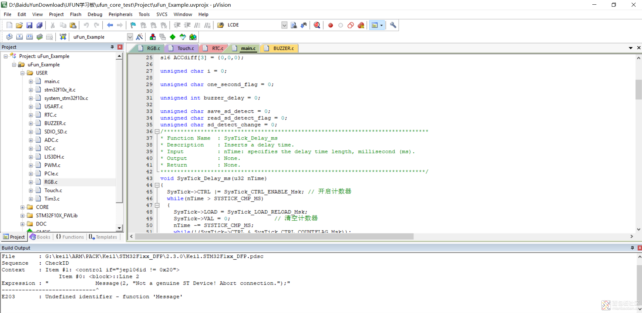Viewport: 642px width, 313px height.
Task: Expand the DOC folder group
Action: tap(22, 224)
